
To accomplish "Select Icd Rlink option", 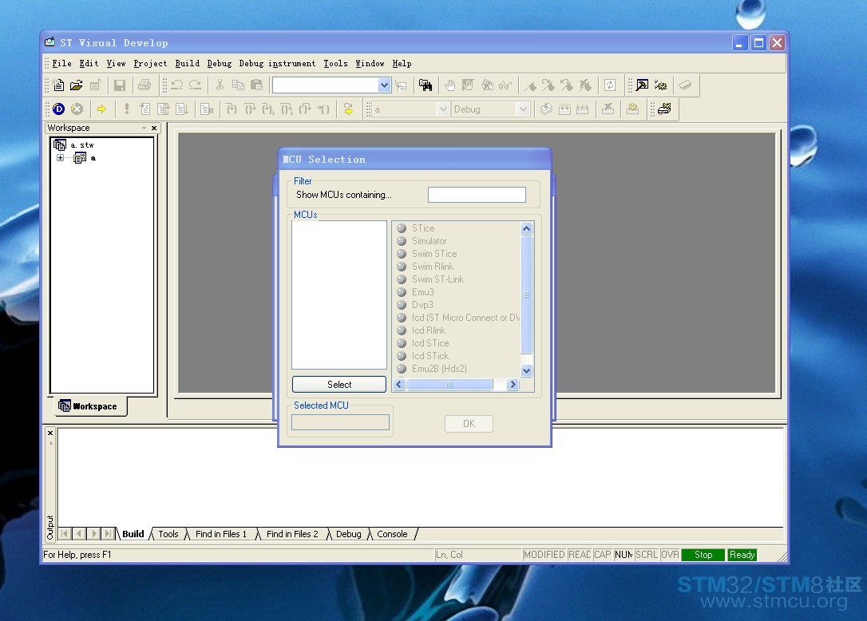I will click(x=429, y=330).
